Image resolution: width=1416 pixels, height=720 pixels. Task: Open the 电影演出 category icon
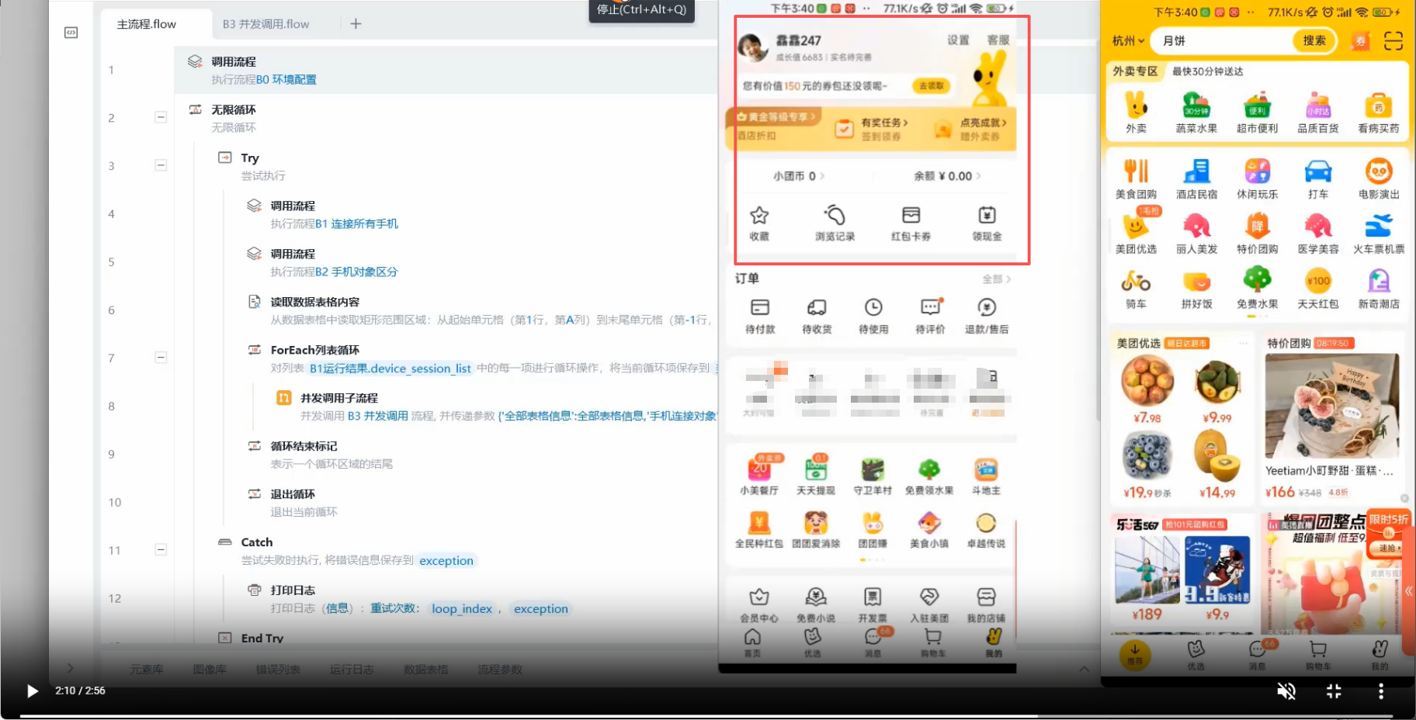(1379, 178)
